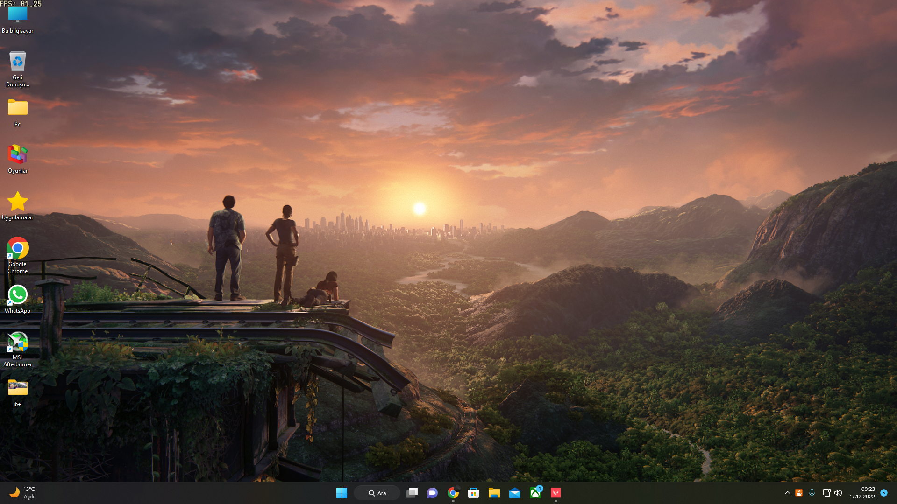The height and width of the screenshot is (504, 897).
Task: Expand the hidden system tray icons chevron
Action: coord(787,493)
